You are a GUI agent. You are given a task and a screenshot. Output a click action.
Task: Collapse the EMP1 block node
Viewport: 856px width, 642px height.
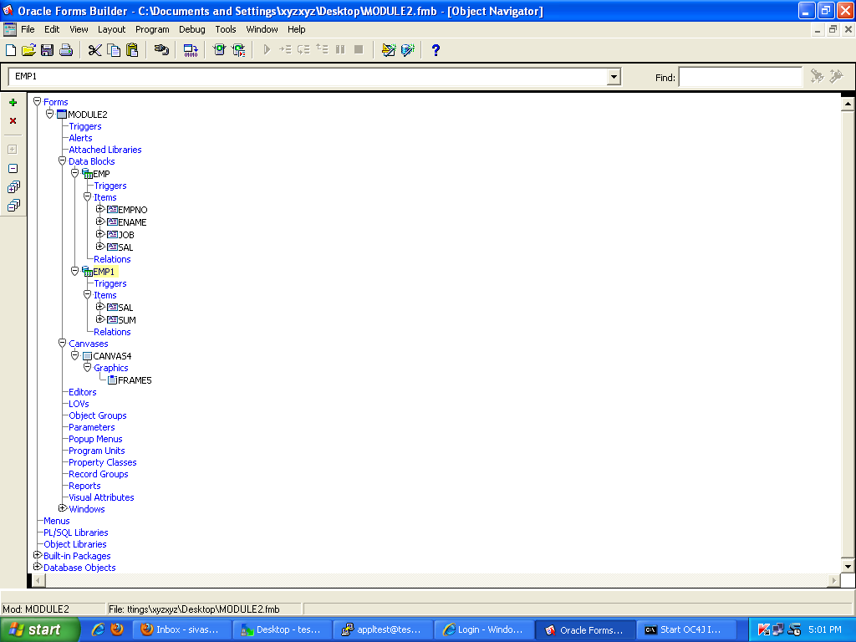(74, 271)
